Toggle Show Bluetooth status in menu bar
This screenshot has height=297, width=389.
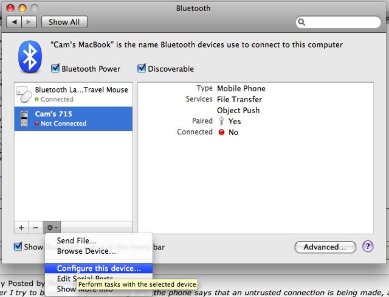click(x=18, y=246)
